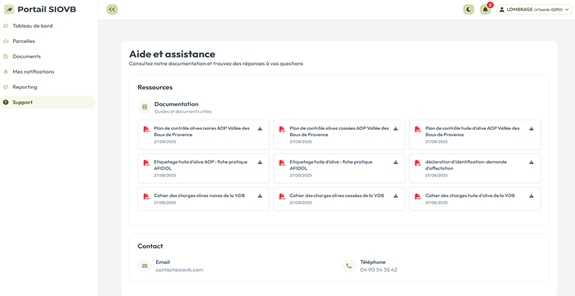
Task: Download Plan de contrôle olives noires
Action: (260, 129)
